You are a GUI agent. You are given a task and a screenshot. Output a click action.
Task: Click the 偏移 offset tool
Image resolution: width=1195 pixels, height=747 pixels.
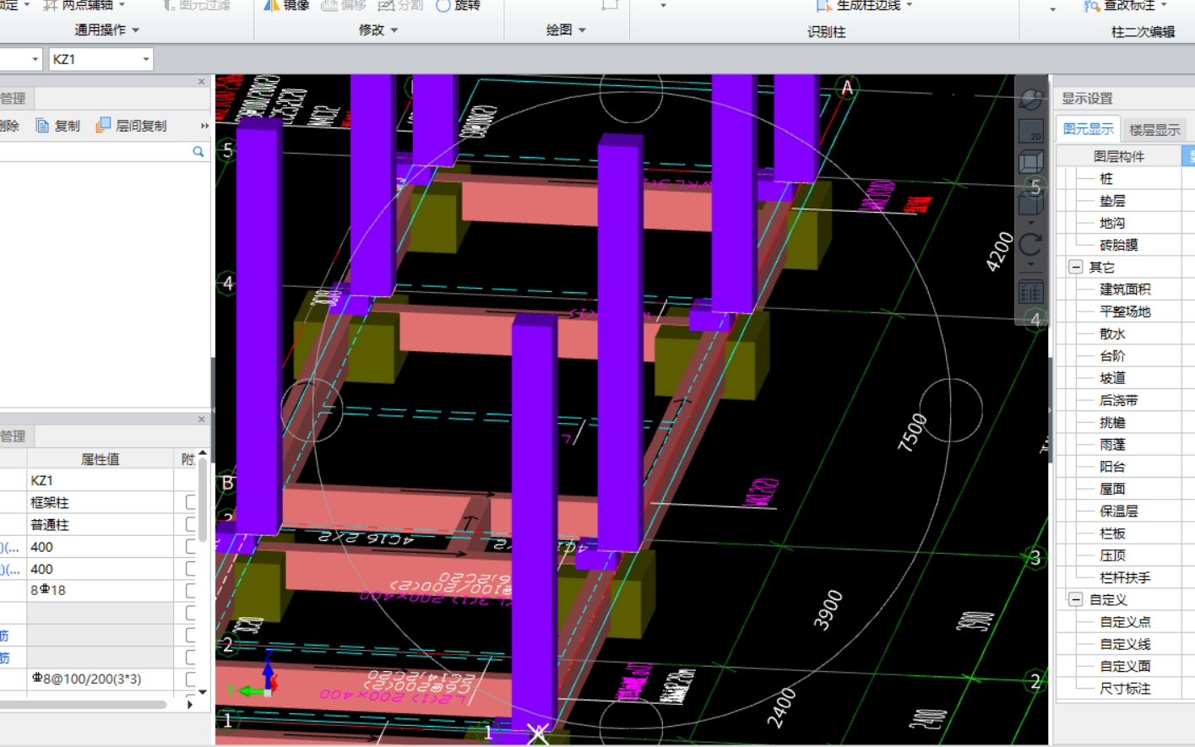pyautogui.click(x=344, y=5)
